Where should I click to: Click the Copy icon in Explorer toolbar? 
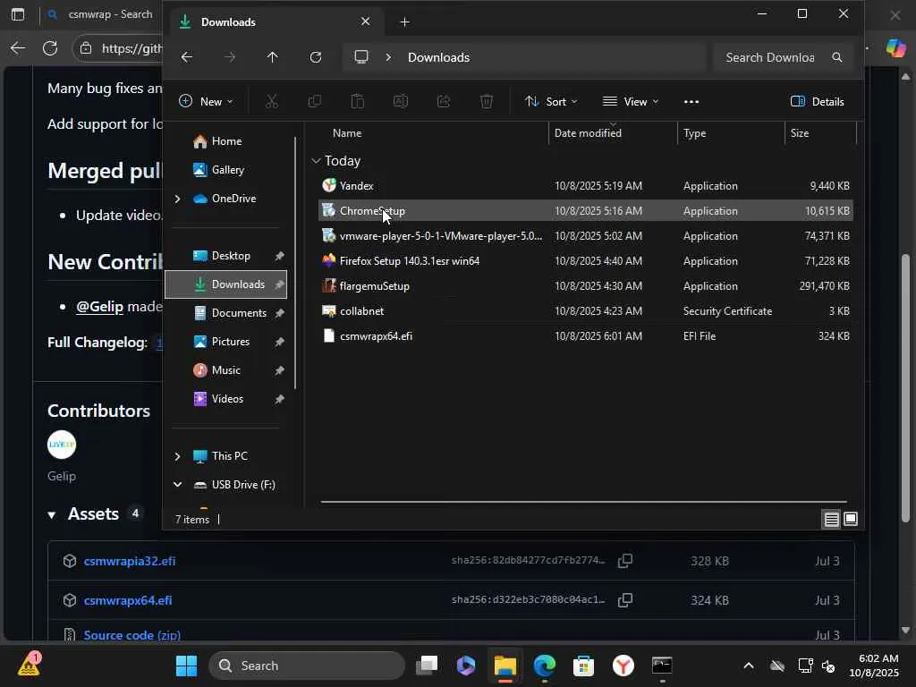(314, 102)
